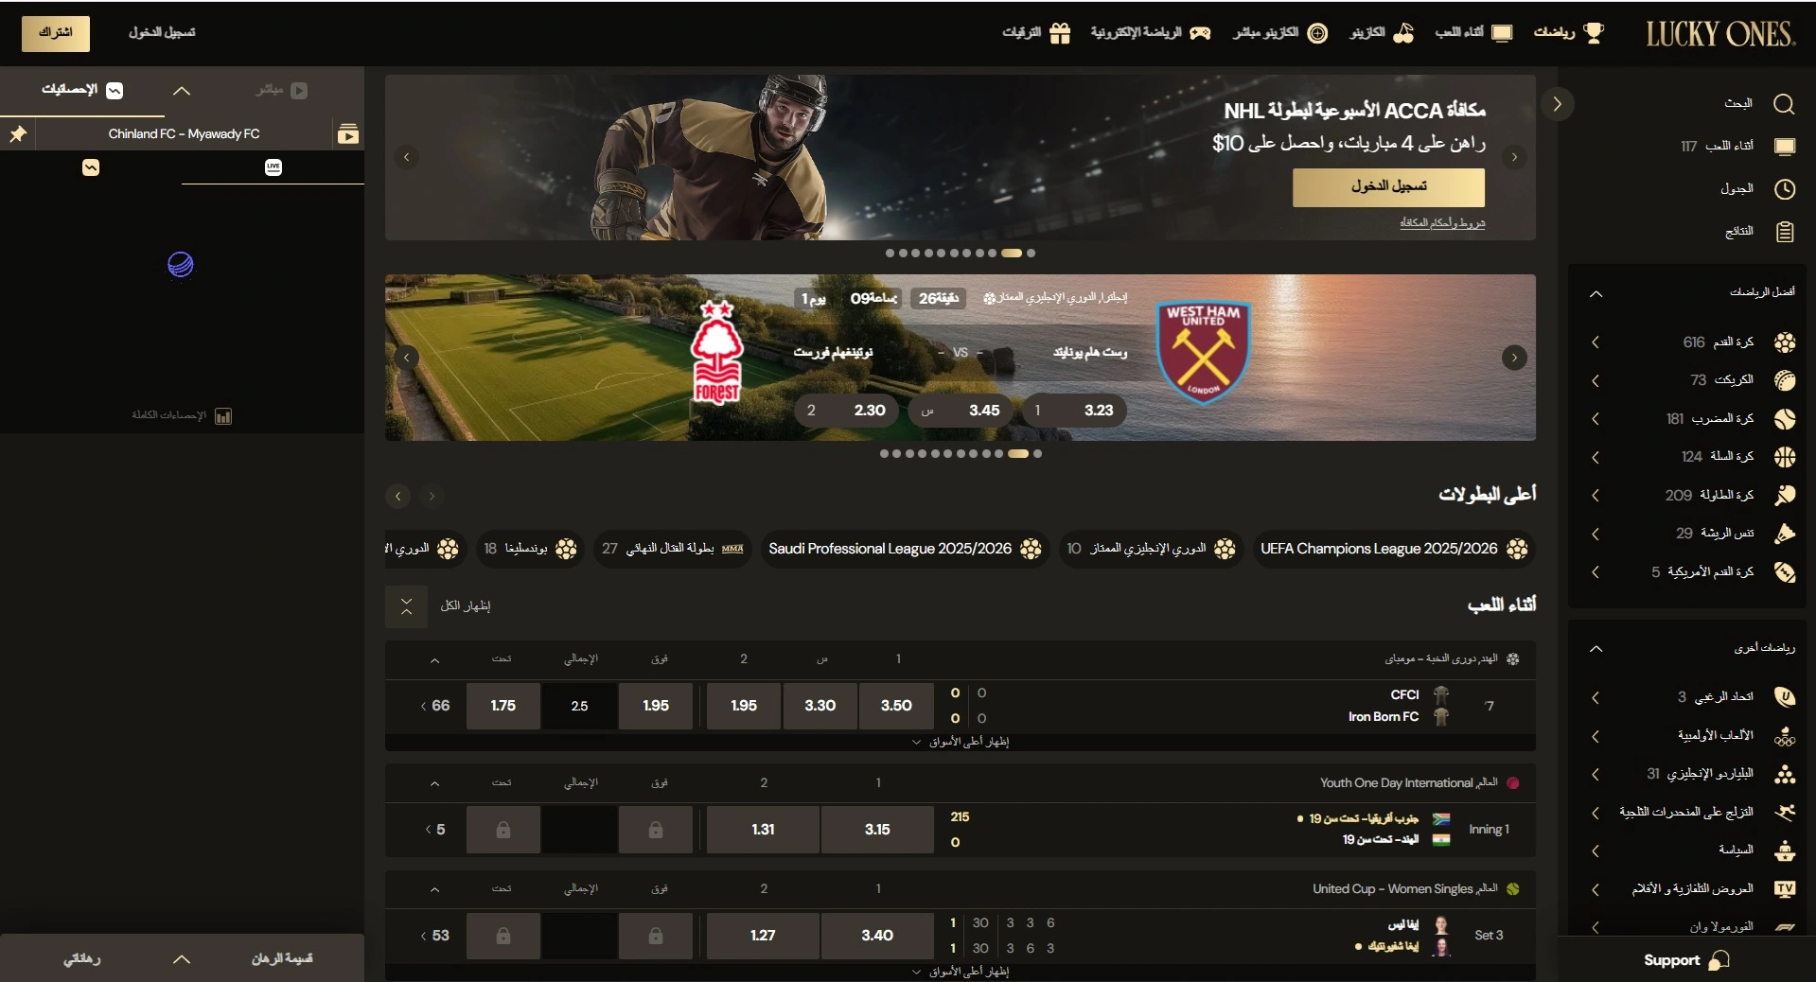Select the football sport icon in sidebar

[1785, 342]
